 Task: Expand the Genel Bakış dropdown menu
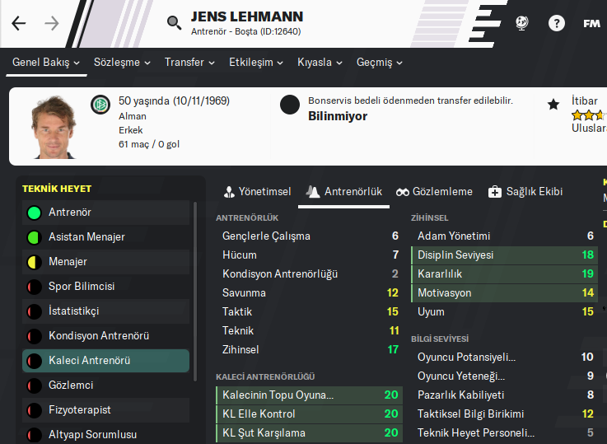pyautogui.click(x=46, y=63)
